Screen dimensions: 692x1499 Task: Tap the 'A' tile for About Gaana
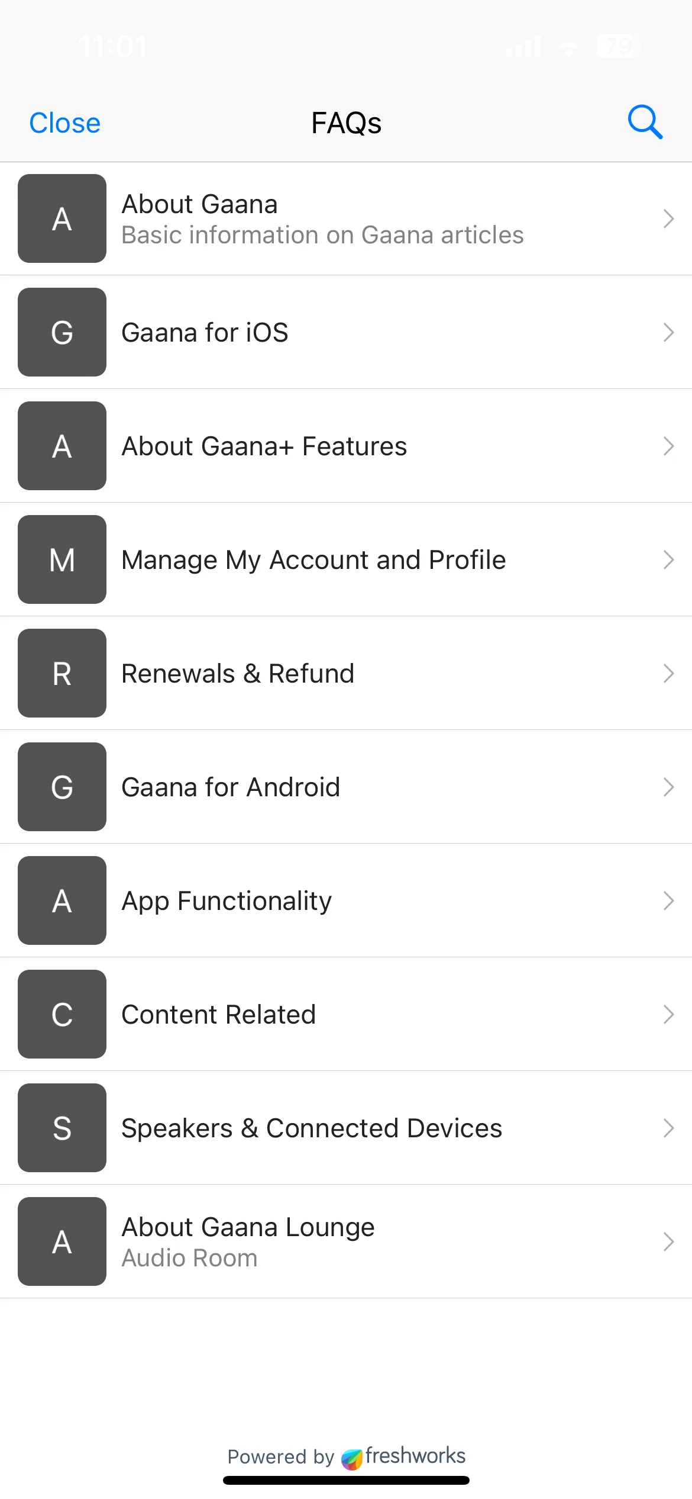62,218
